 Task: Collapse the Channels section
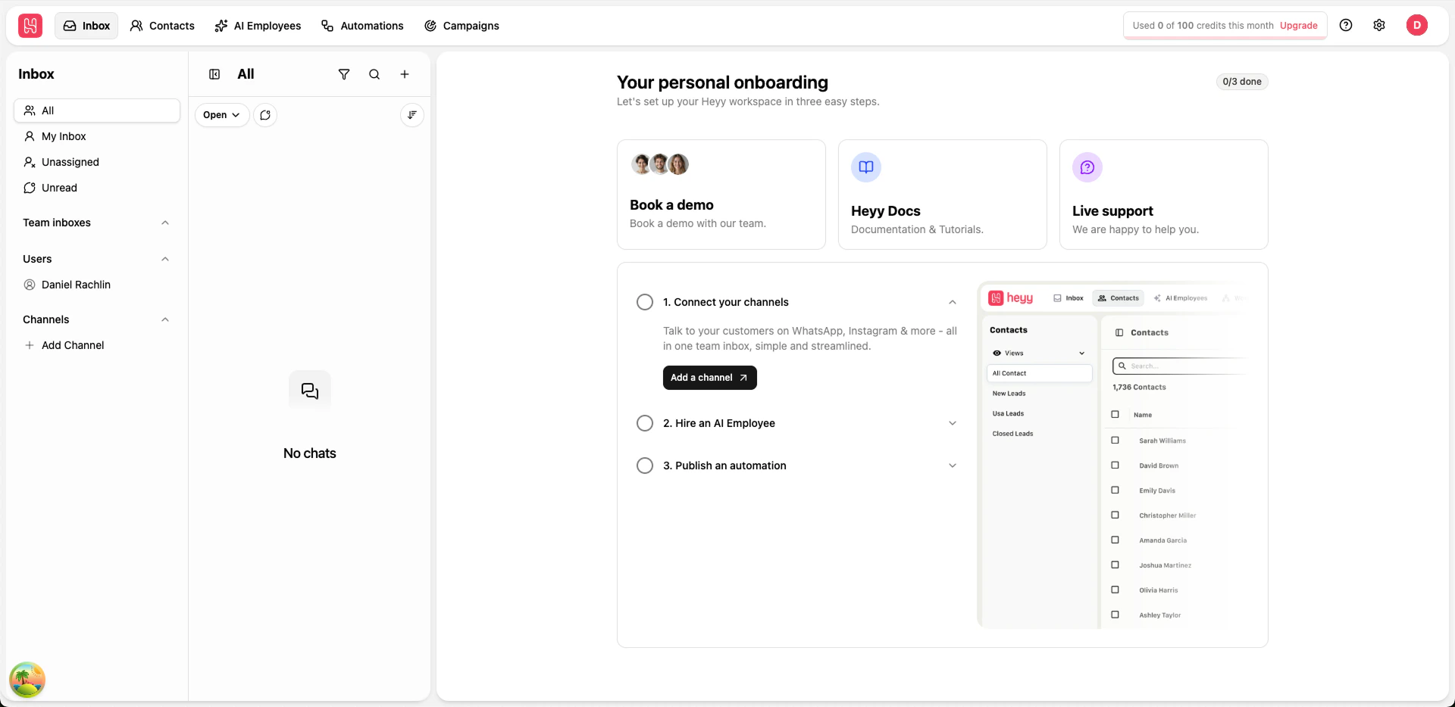pyautogui.click(x=165, y=319)
